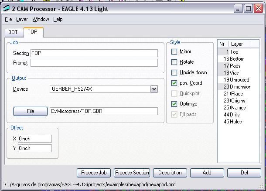Screen dimensions: 266x191
Task: Select layer 45 Holes
Action: click(239, 122)
